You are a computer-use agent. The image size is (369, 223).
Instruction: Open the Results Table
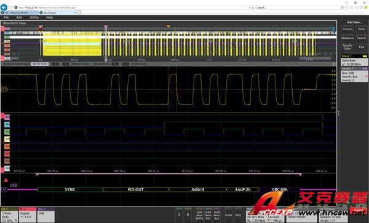coord(347,47)
